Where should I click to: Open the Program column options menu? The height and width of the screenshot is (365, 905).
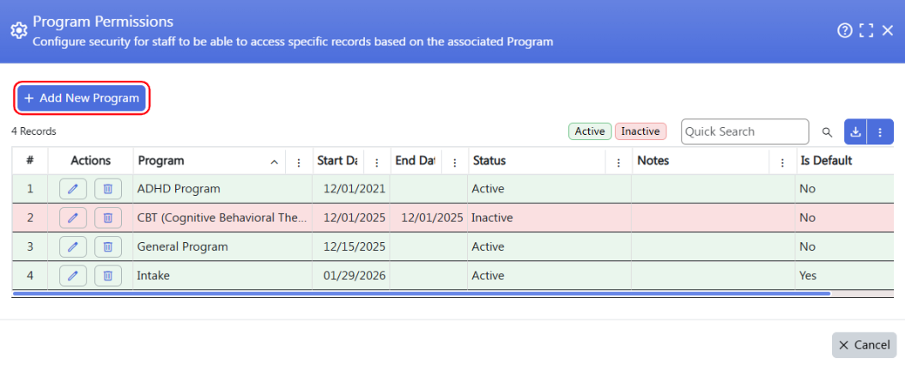299,163
